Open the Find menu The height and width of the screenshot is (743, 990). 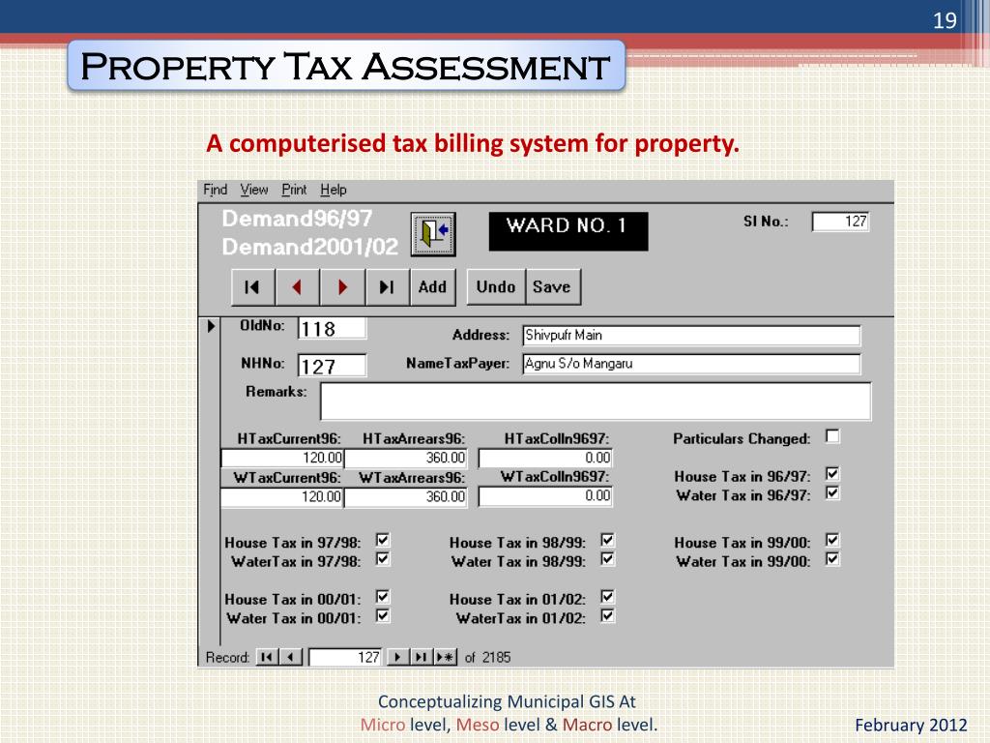pyautogui.click(x=215, y=190)
